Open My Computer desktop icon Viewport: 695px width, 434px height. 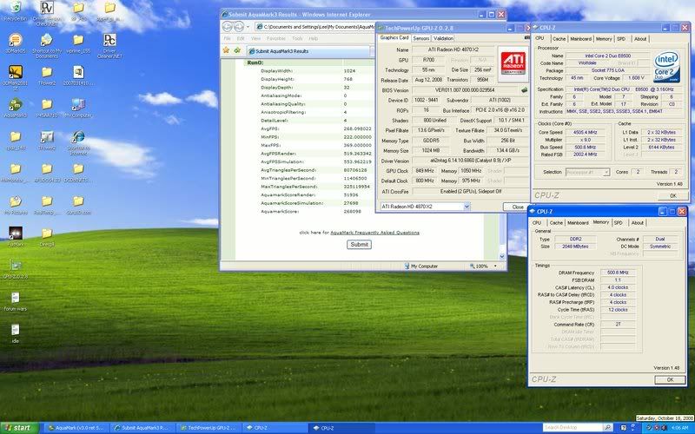tap(78, 108)
